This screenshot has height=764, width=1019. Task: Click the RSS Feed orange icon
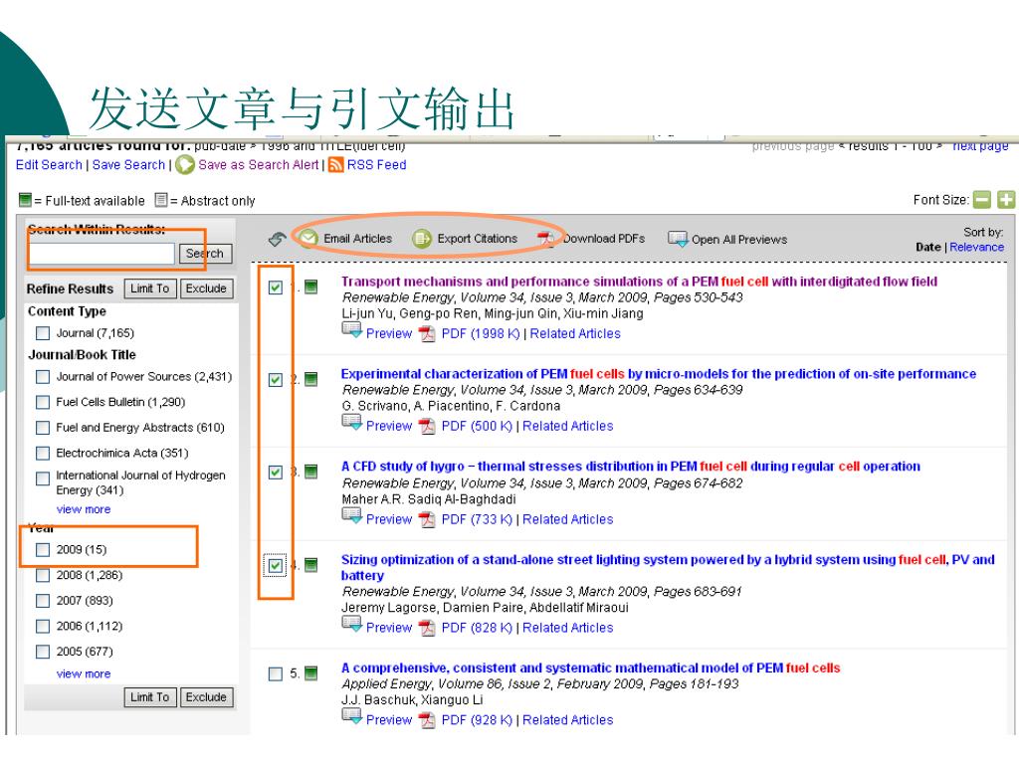click(x=335, y=165)
